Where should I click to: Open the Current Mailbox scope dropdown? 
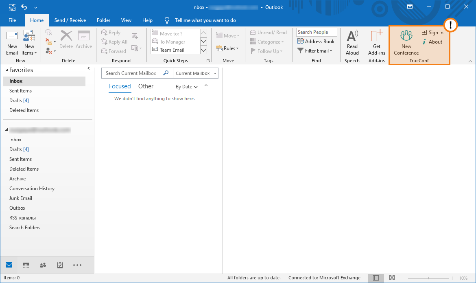[196, 73]
